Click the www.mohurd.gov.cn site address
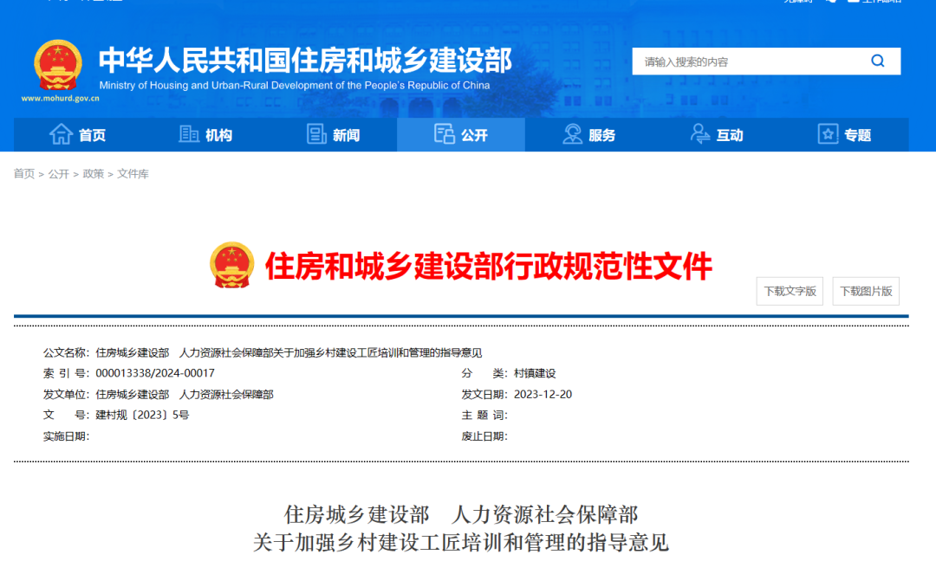This screenshot has width=936, height=561. (61, 99)
